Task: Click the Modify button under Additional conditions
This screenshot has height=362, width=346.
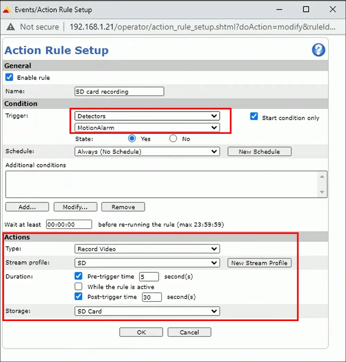Action: tap(75, 207)
